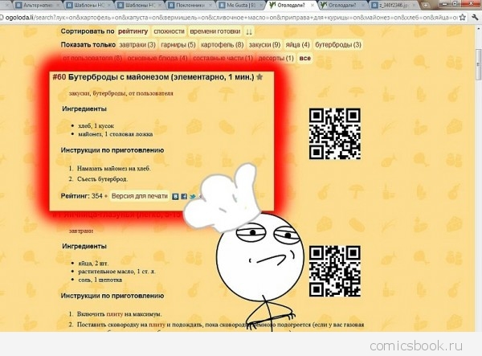Filter to show only яйца (4)
Screen dimensions: 482x356
(x=297, y=44)
